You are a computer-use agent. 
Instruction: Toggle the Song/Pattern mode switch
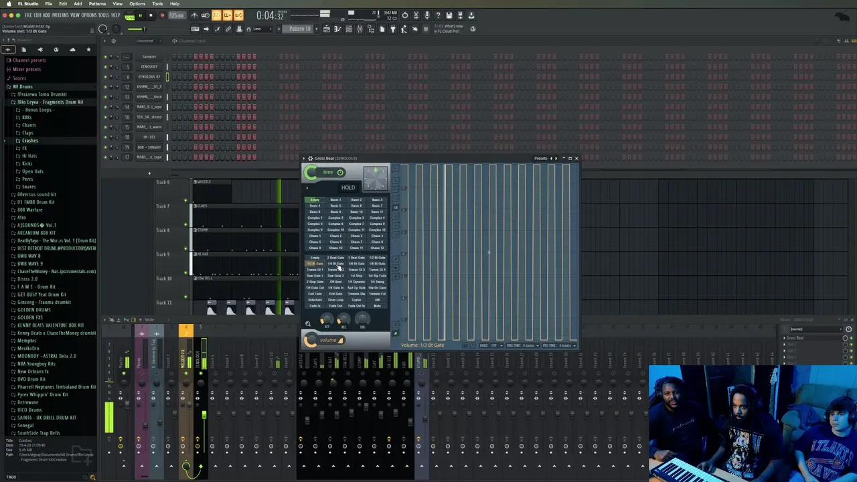129,15
